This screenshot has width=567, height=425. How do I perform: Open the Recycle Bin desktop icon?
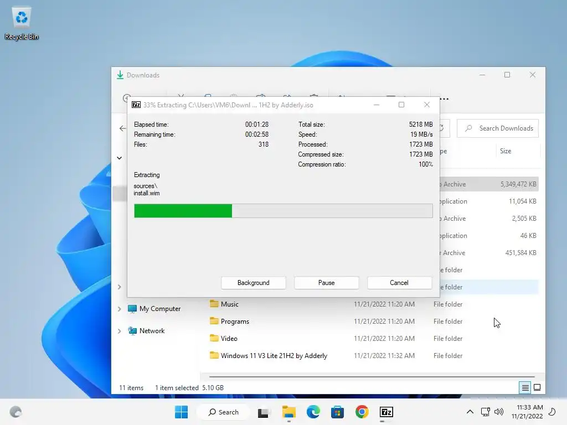click(x=22, y=23)
